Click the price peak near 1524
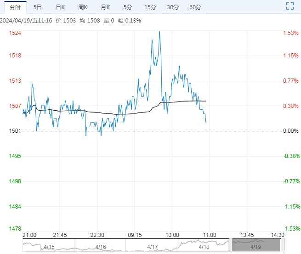 [159, 32]
